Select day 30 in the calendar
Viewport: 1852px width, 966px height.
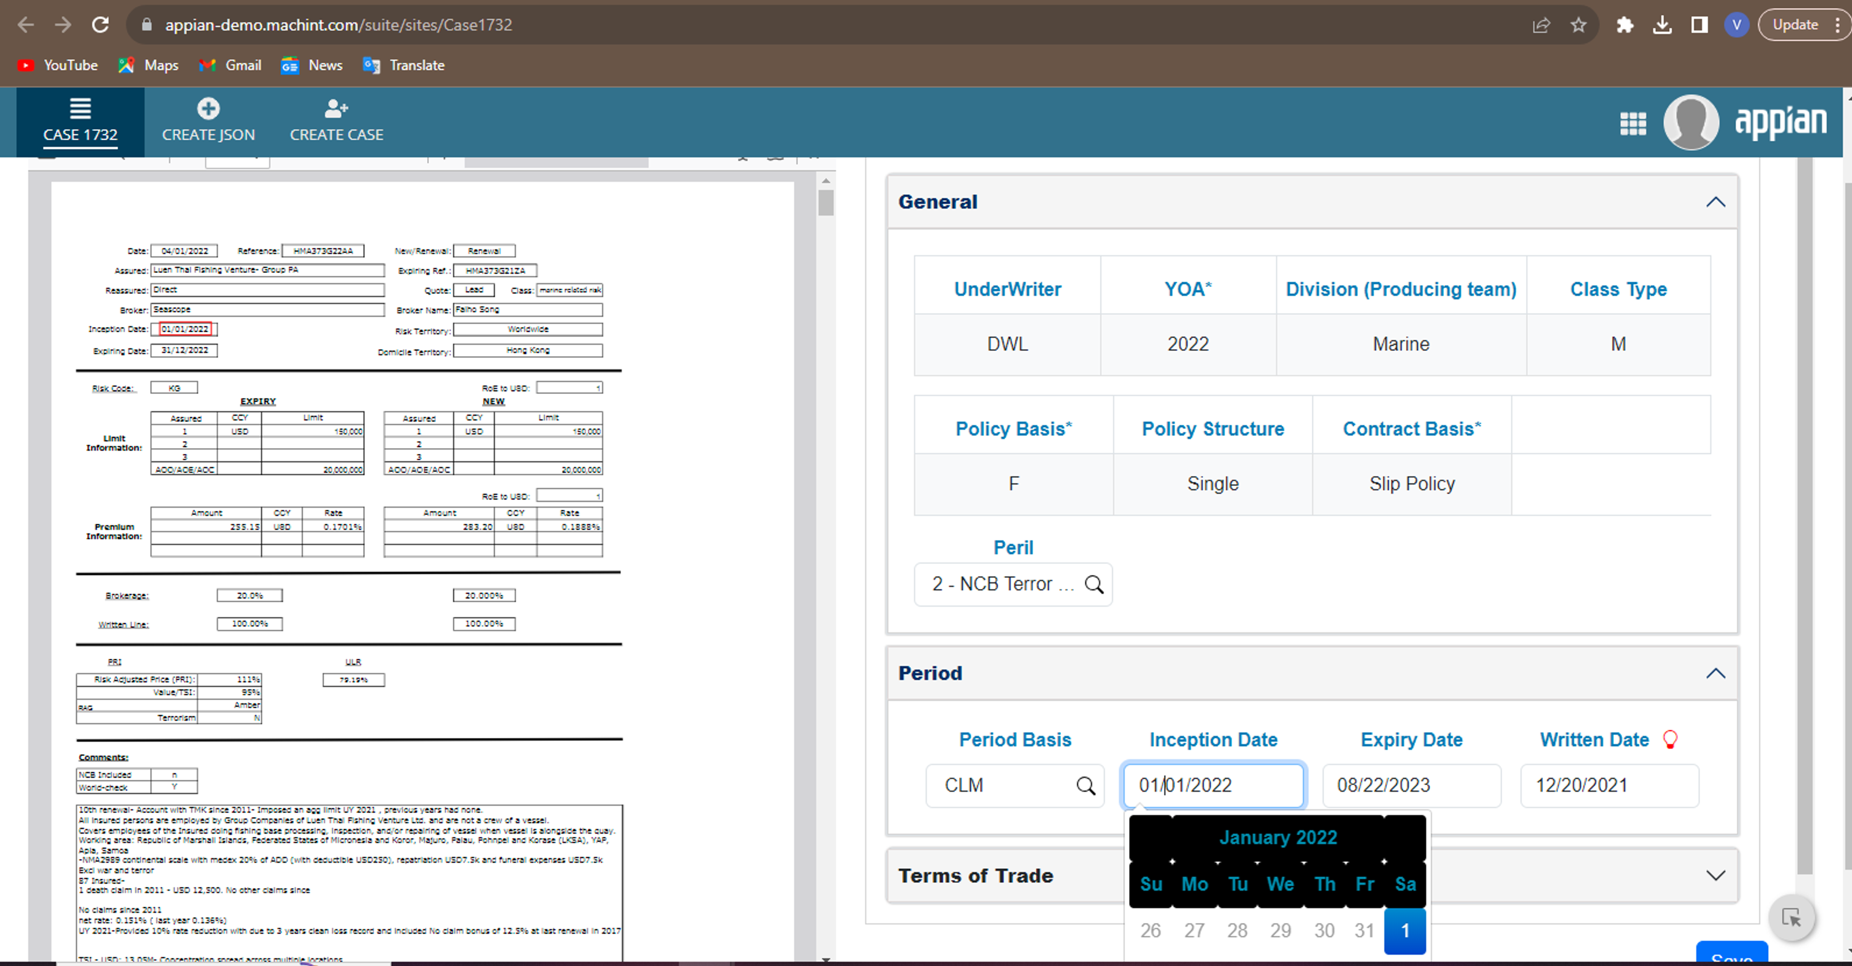click(x=1324, y=931)
